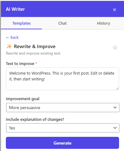Click the textarea resize handle corner
124x151 pixels.
(118, 89)
